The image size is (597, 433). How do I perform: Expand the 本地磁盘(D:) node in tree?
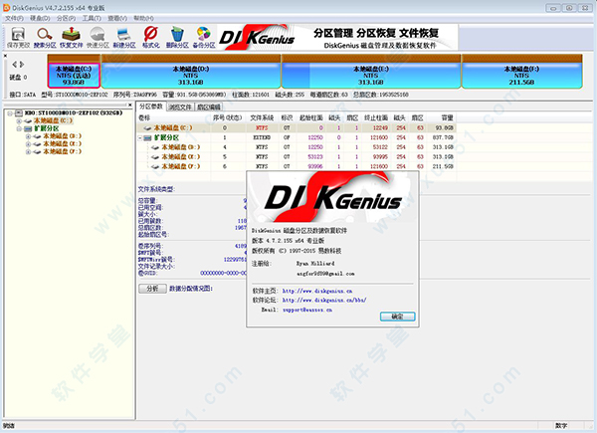pos(28,136)
